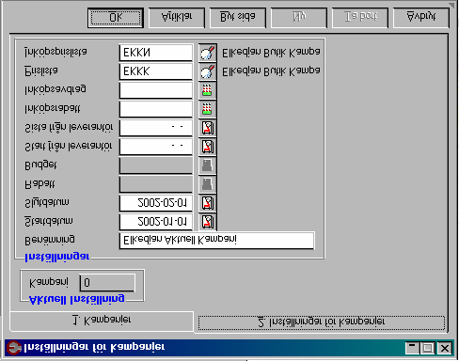Click the Inställningar group heading
Viewport: 459px width, 361px height.
coord(57,258)
